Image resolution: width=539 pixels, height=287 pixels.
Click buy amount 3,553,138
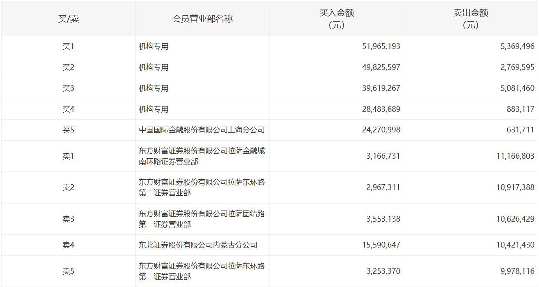coord(383,219)
